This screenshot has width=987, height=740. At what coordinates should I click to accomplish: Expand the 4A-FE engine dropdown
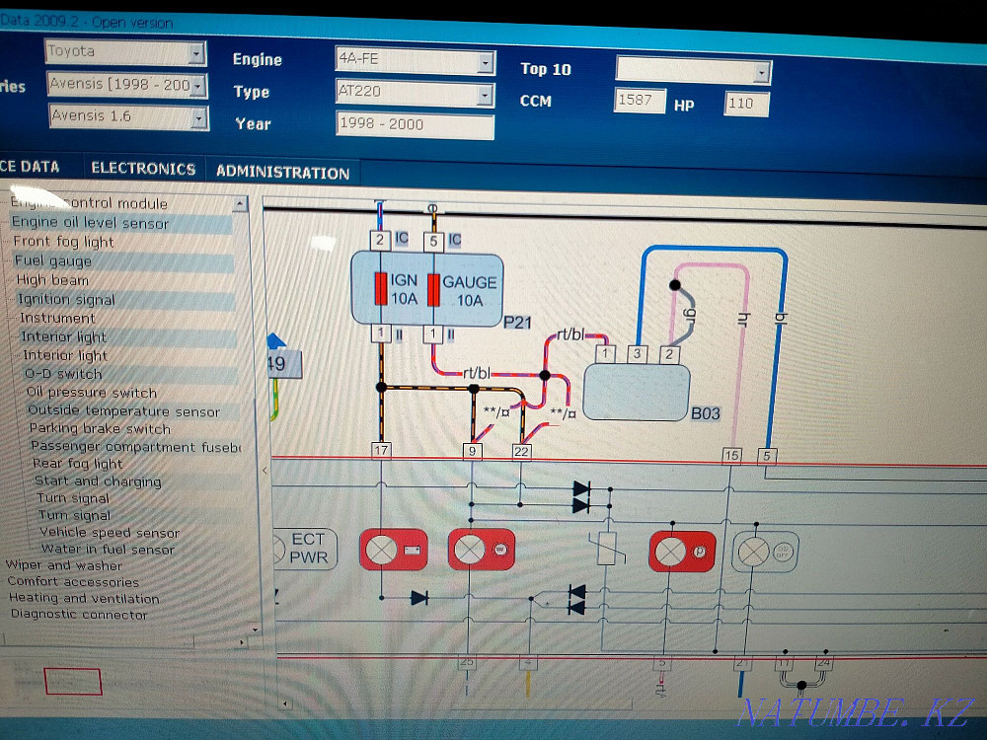coord(486,63)
